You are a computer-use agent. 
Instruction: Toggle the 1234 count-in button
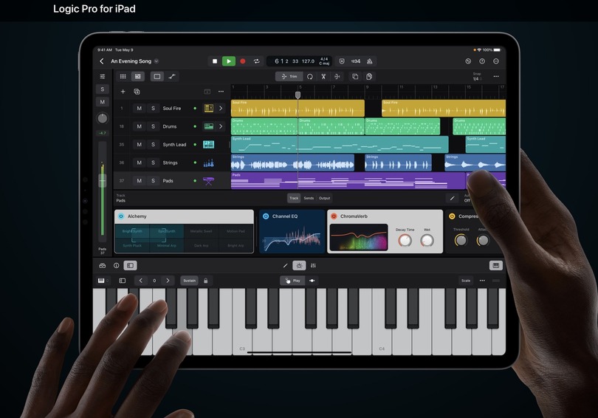356,61
